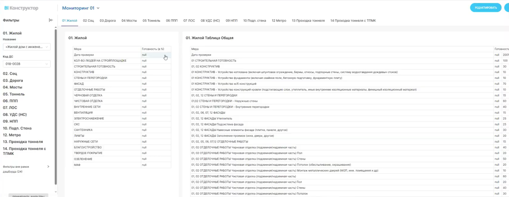Click the 01, 02, 12 СТЕНЫ И ПЕРЕГОРОДКИ row
The height and width of the screenshot is (197, 509).
349,96
